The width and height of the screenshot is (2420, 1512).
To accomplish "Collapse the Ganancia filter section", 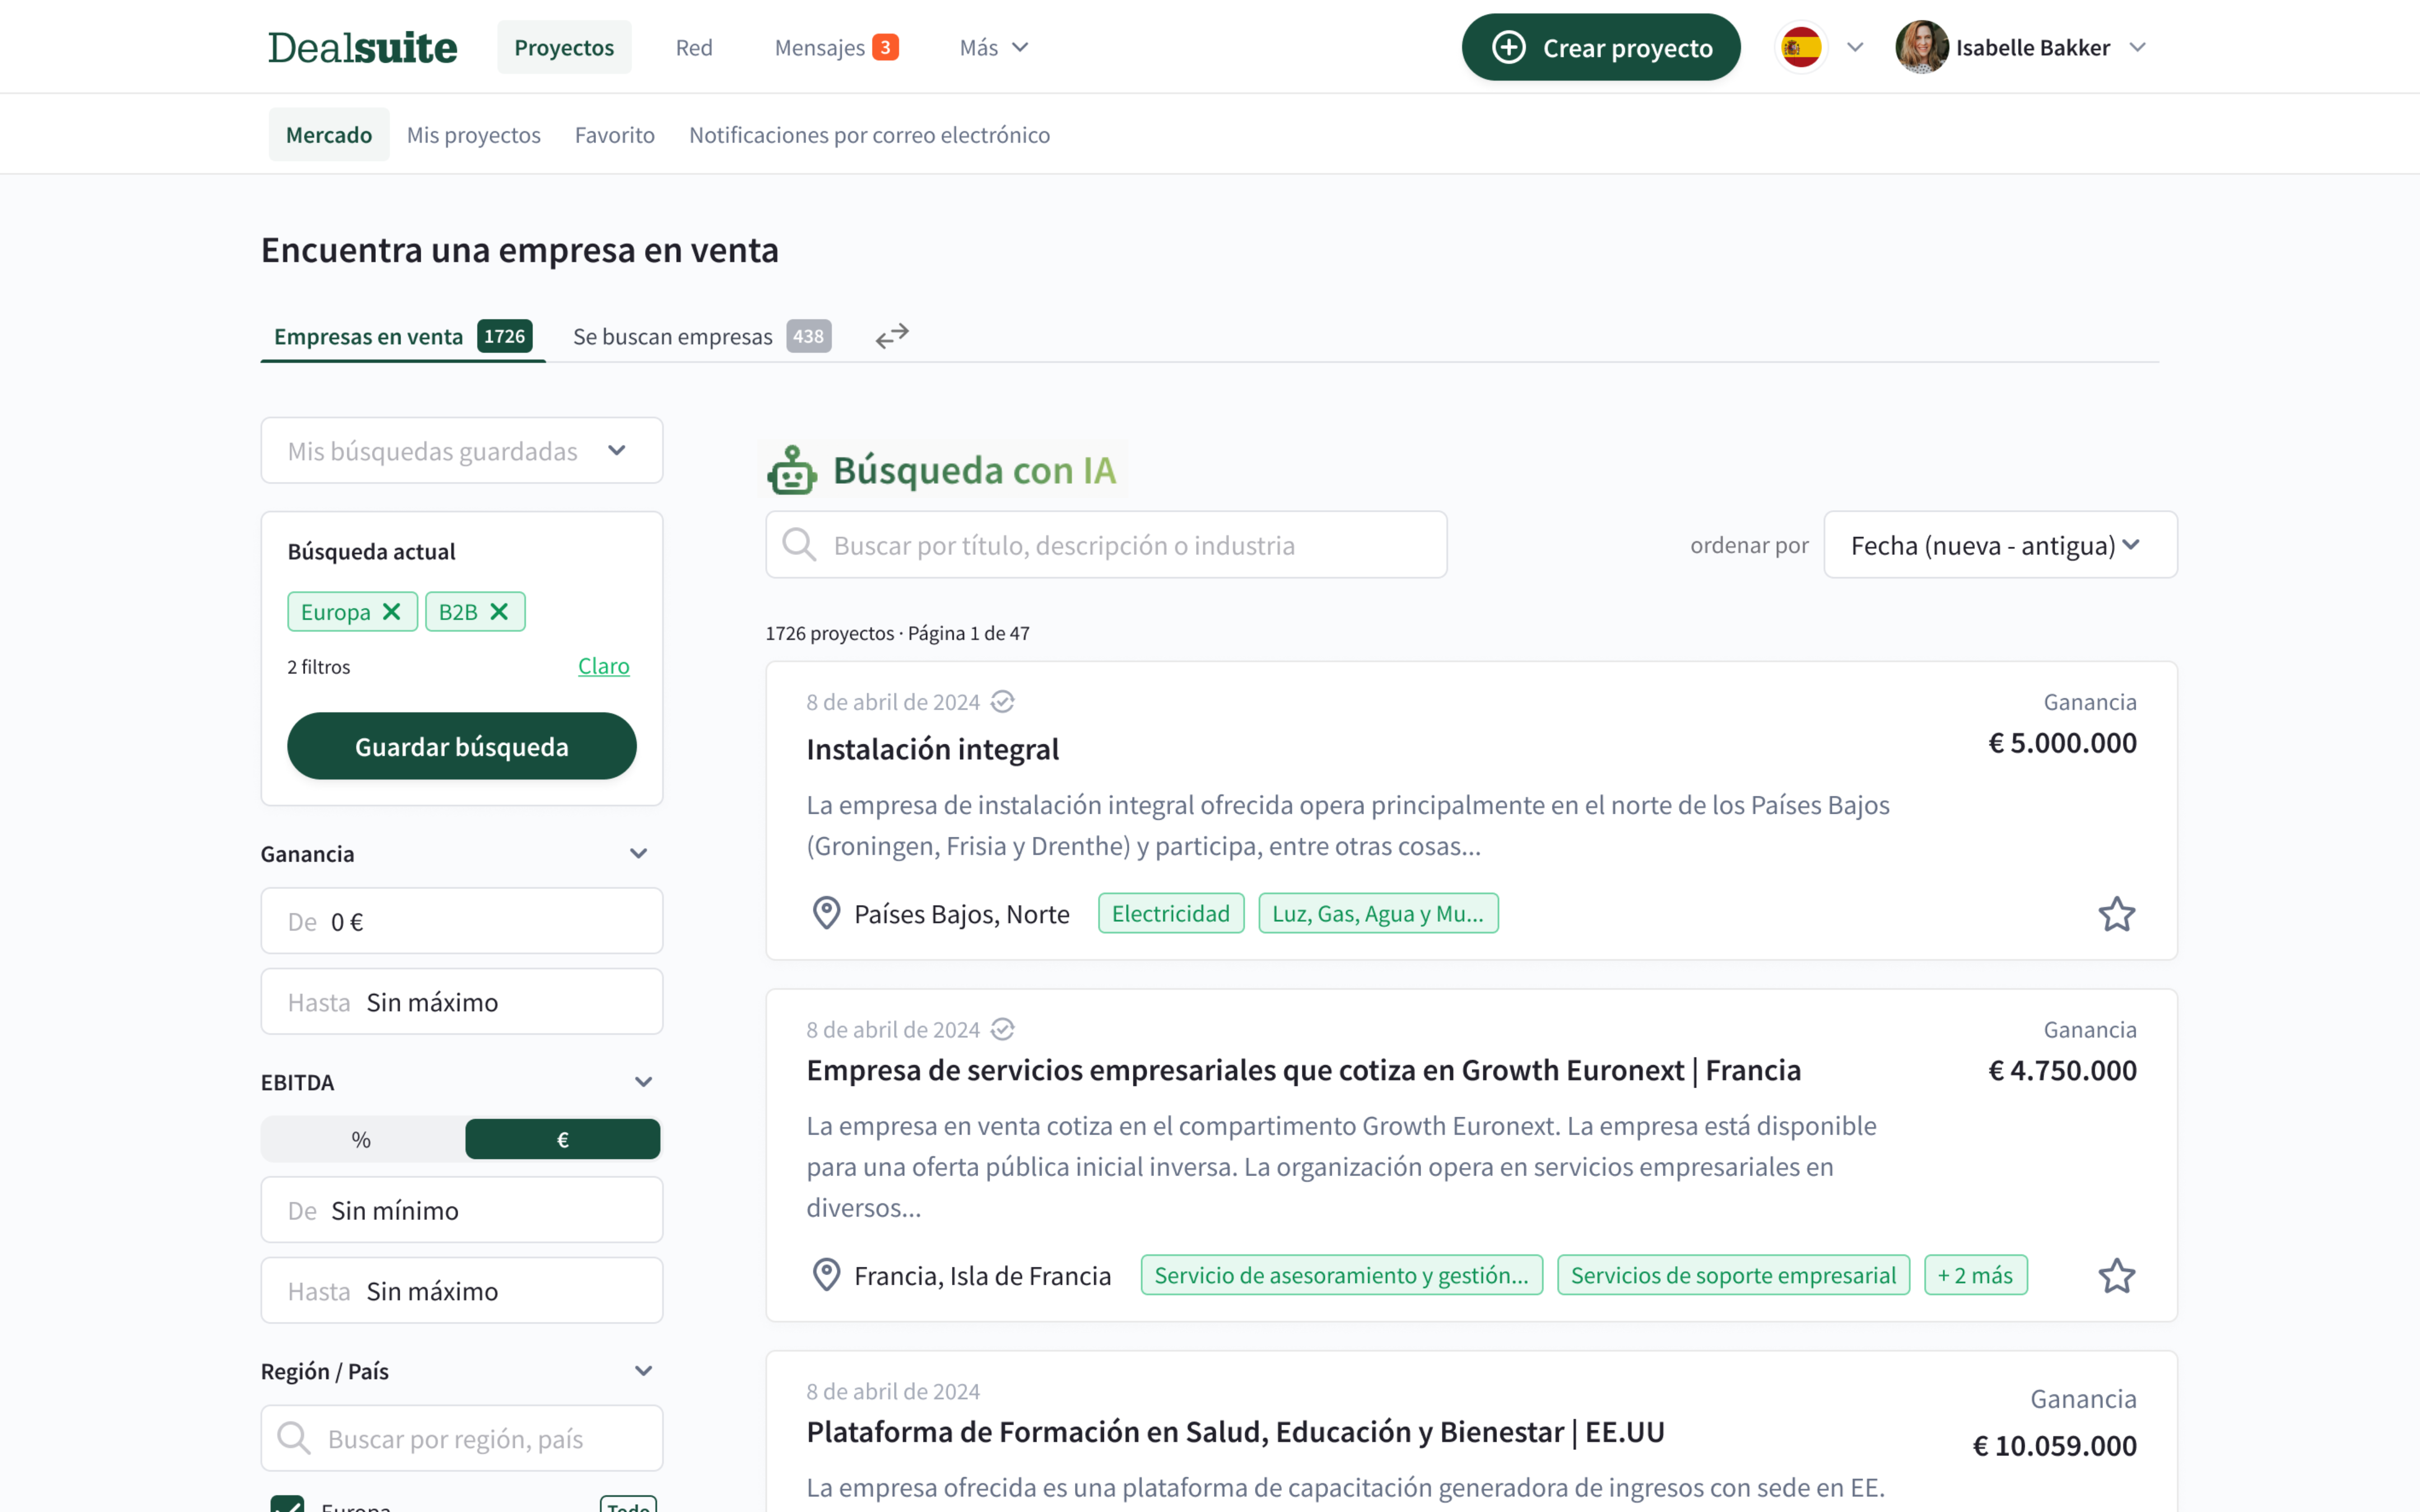I will (x=638, y=854).
